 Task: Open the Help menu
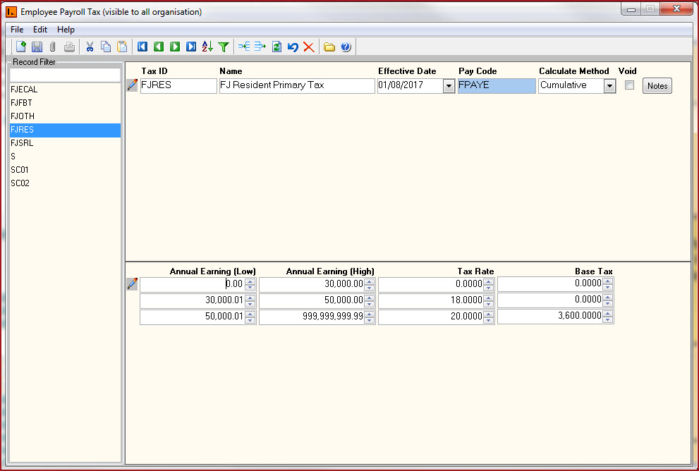coord(66,30)
